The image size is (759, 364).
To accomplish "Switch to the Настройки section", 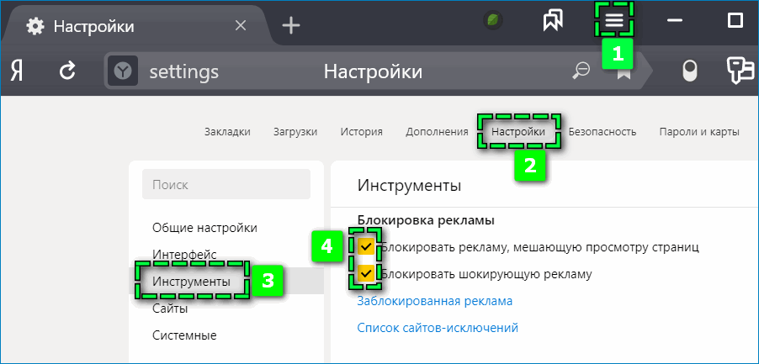I will (518, 131).
